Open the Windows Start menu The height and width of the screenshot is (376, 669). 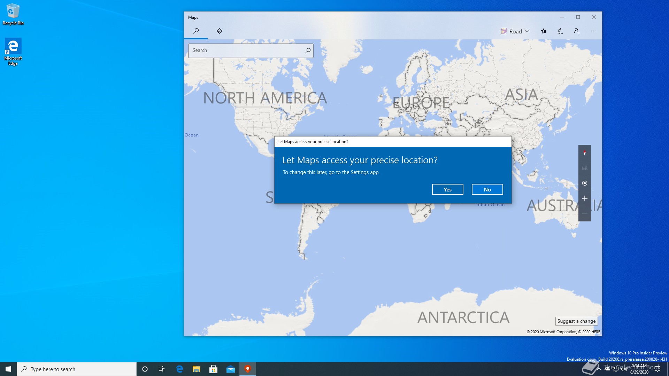click(x=8, y=369)
